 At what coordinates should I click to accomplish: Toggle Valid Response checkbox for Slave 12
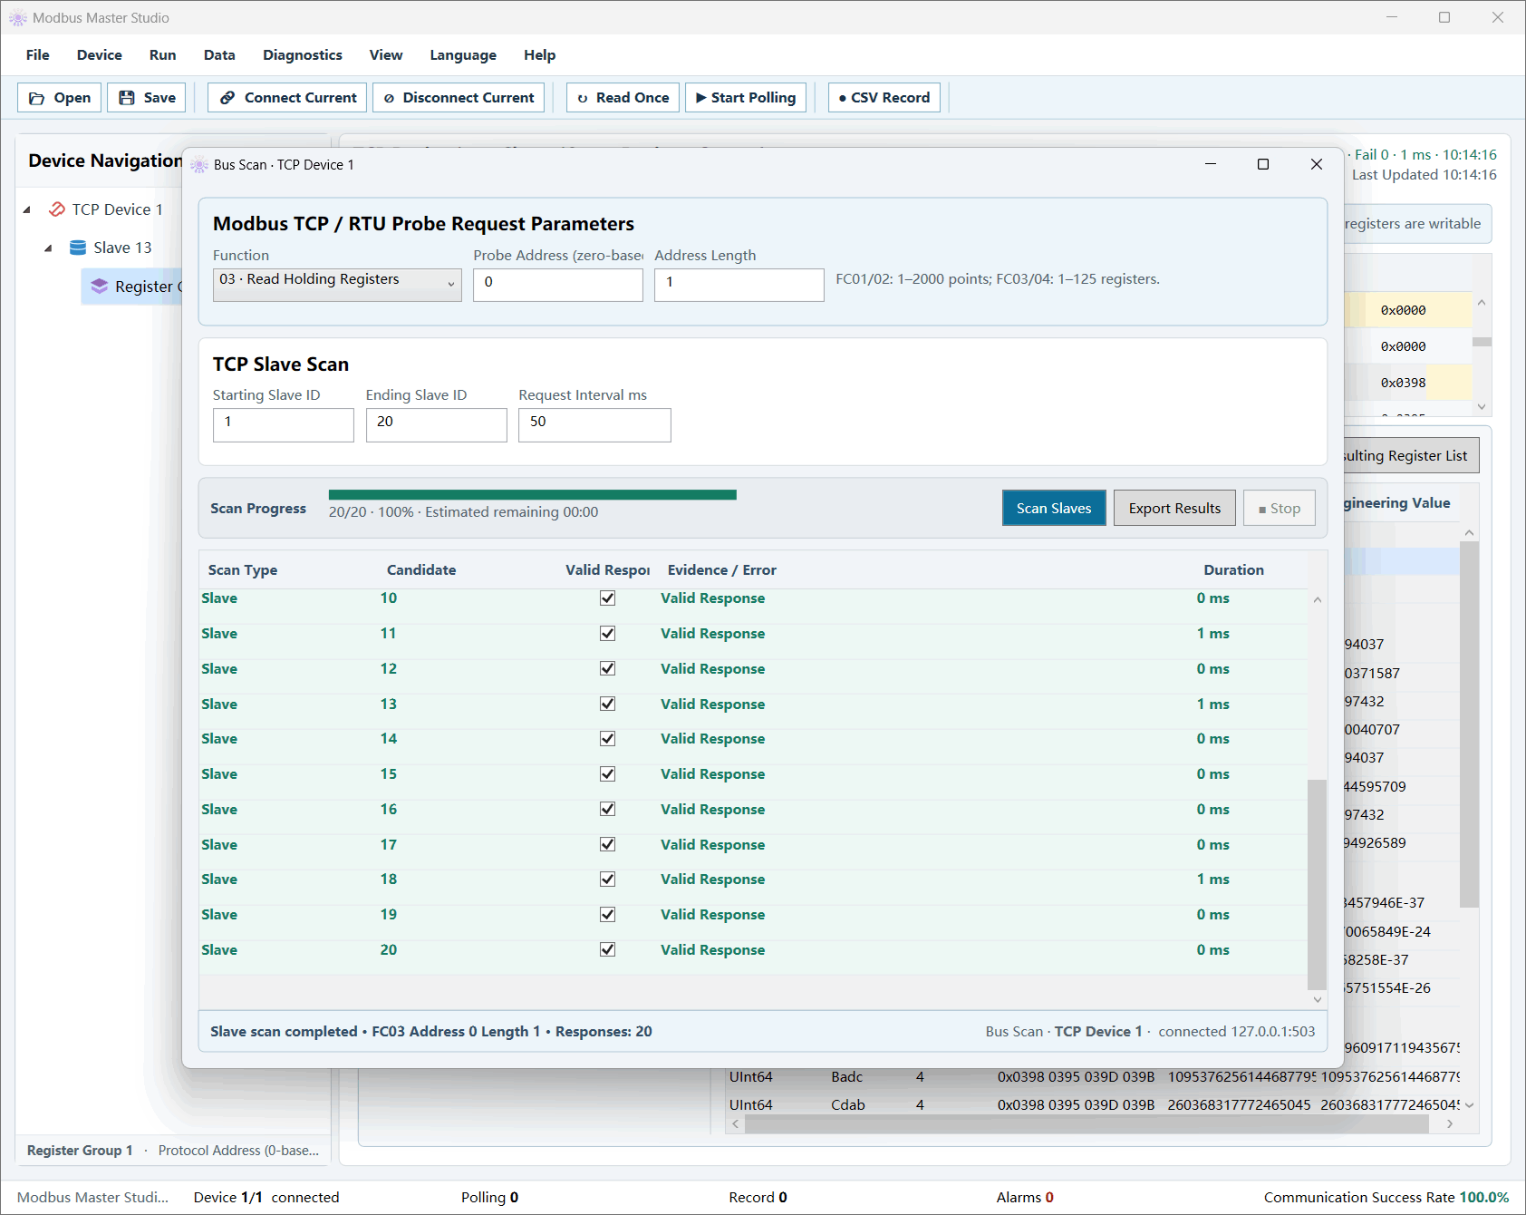click(x=607, y=668)
